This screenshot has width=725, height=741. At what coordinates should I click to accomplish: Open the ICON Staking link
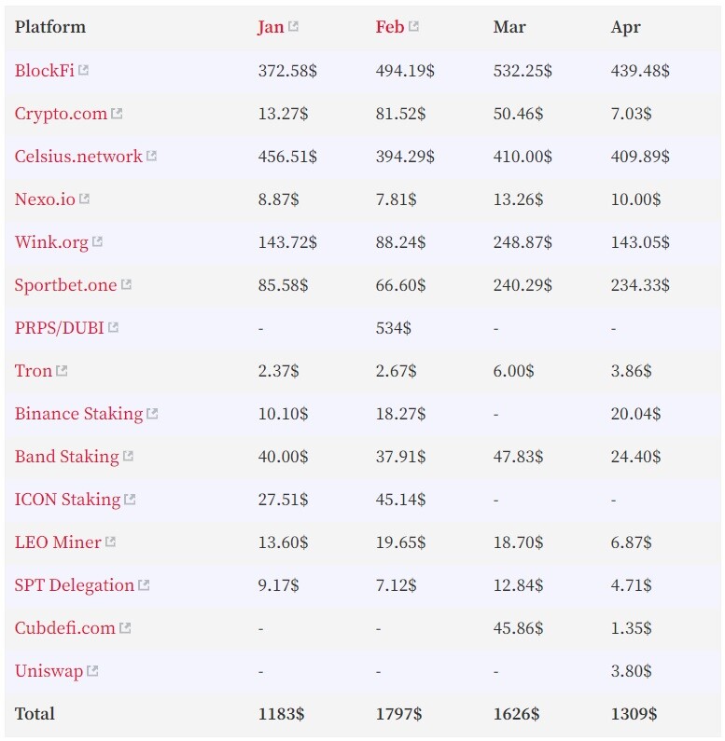pyautogui.click(x=68, y=500)
